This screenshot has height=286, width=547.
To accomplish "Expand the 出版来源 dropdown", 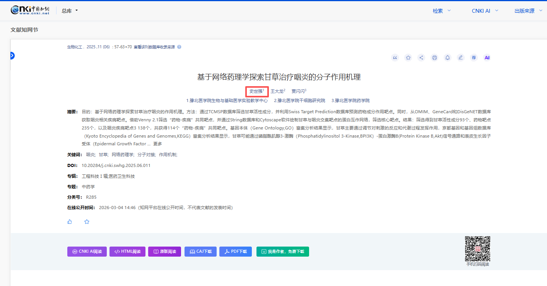I will click(x=529, y=11).
